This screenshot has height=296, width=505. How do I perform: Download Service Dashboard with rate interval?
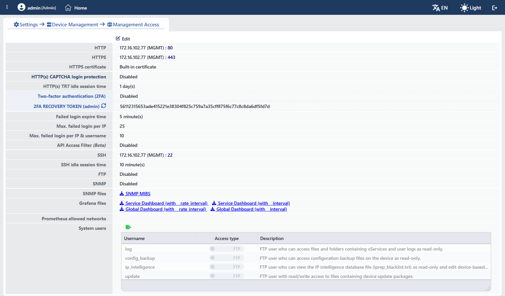[x=167, y=203]
